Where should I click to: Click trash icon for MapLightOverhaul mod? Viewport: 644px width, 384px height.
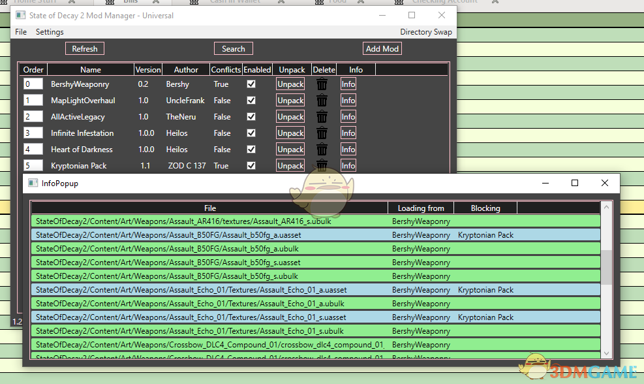coord(322,101)
